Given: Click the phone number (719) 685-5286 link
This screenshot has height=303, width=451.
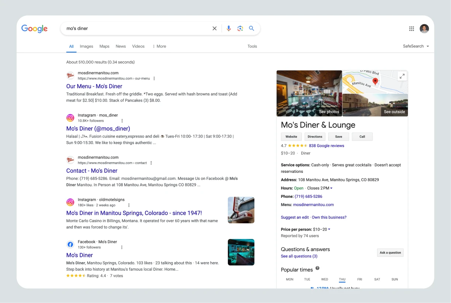Looking at the screenshot, I should coord(308,196).
